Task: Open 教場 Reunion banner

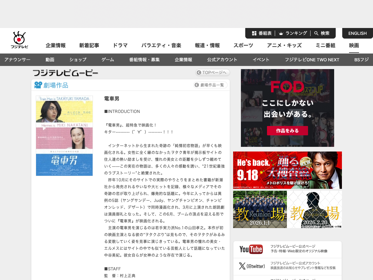Action: click(260, 209)
